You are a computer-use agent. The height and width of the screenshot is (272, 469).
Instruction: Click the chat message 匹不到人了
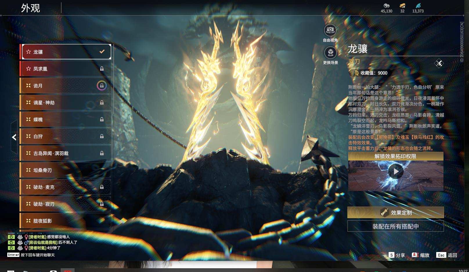[x=68, y=242]
